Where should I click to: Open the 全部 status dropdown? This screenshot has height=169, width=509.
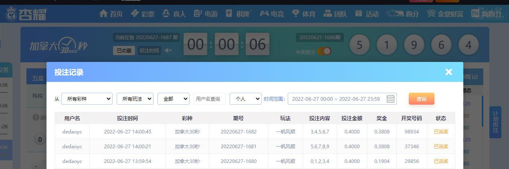pyautogui.click(x=174, y=99)
